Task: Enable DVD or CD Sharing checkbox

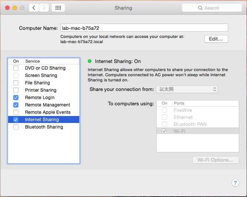Action: (16, 68)
